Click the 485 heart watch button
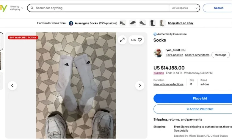The width and height of the screenshot is (232, 139). point(136,40)
